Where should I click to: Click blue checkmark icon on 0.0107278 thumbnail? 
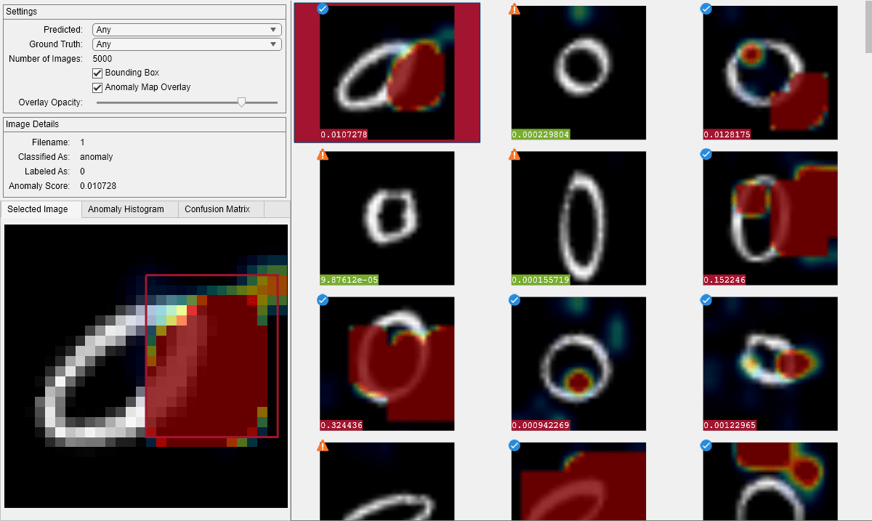pos(323,9)
